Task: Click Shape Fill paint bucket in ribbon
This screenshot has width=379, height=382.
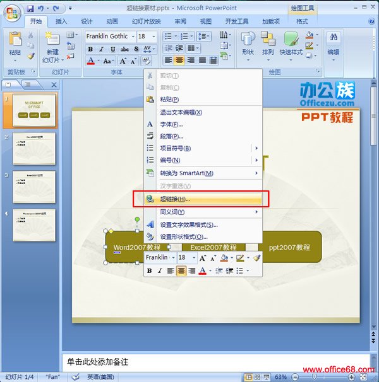Action: [310, 35]
